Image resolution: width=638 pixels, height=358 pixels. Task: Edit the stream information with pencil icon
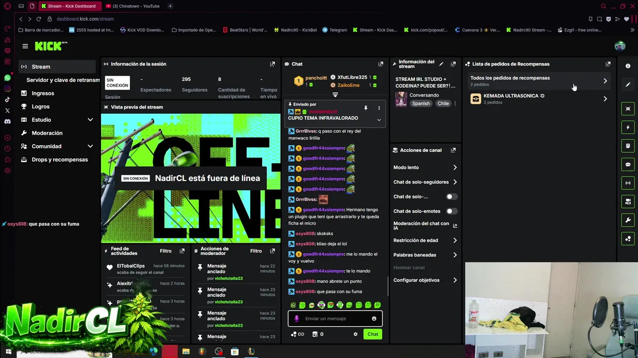click(x=441, y=64)
